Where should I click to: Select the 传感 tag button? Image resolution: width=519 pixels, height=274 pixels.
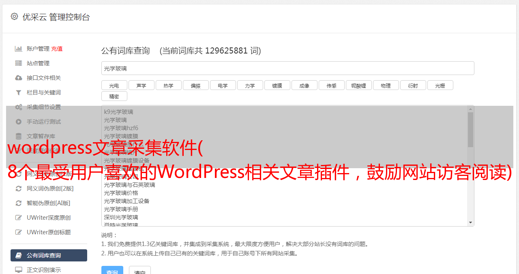pos(331,85)
